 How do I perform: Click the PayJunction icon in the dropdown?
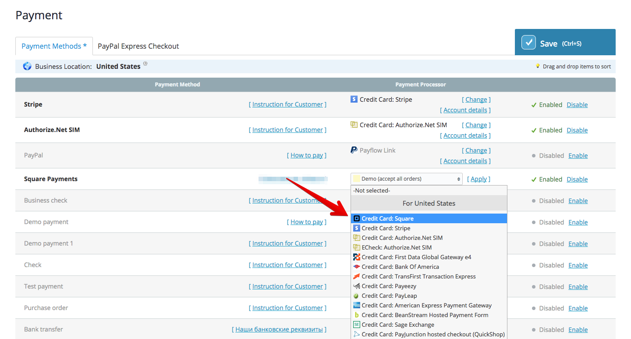tap(357, 334)
